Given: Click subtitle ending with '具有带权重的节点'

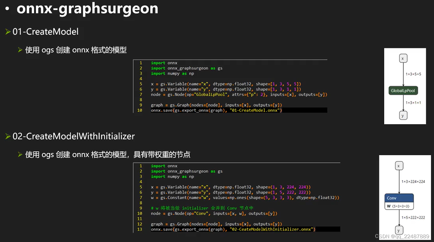Looking at the screenshot, I should (x=108, y=155).
